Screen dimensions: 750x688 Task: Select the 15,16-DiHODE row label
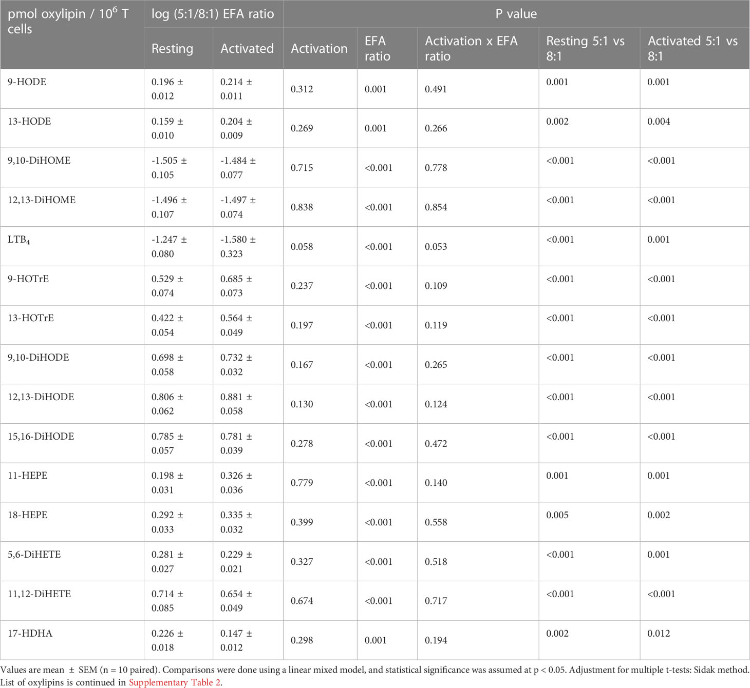click(x=41, y=437)
